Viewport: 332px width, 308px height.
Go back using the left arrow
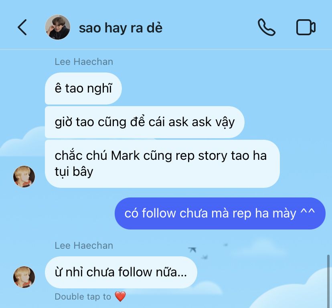22,27
